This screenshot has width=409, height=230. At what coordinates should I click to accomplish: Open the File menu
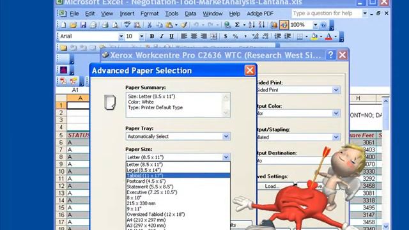point(74,13)
